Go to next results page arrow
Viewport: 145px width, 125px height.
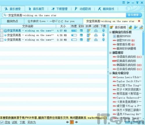(x=77, y=122)
